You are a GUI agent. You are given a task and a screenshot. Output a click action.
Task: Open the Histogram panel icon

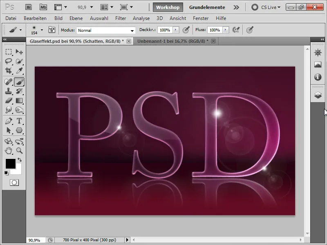tap(318, 65)
